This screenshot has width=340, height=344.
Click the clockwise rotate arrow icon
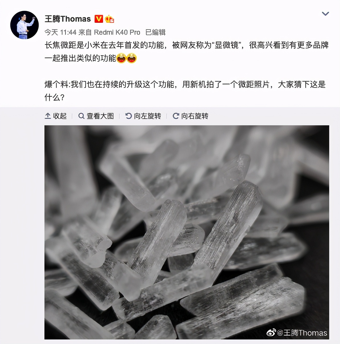[x=176, y=116]
